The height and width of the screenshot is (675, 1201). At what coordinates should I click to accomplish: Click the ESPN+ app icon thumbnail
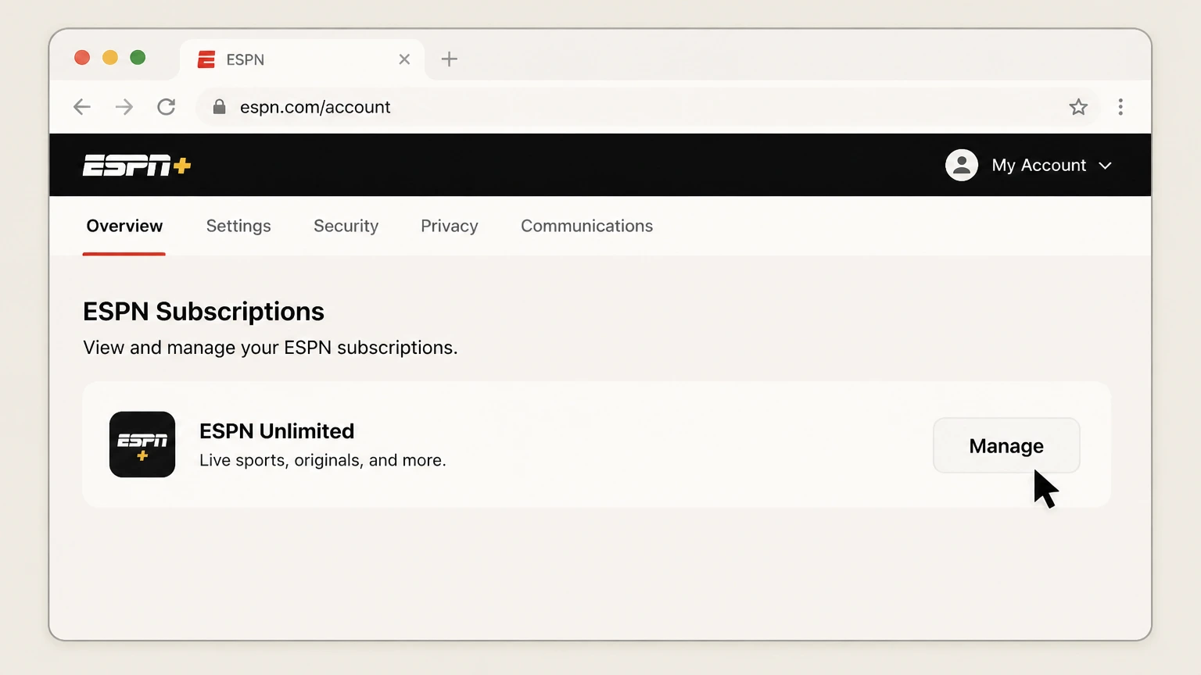point(142,445)
